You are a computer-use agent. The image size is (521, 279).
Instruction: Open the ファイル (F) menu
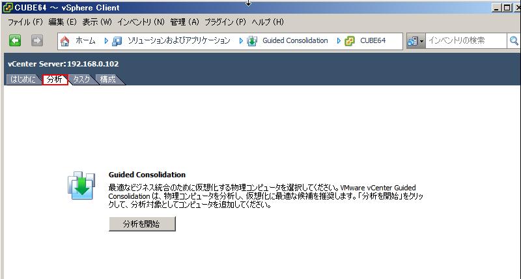(25, 22)
